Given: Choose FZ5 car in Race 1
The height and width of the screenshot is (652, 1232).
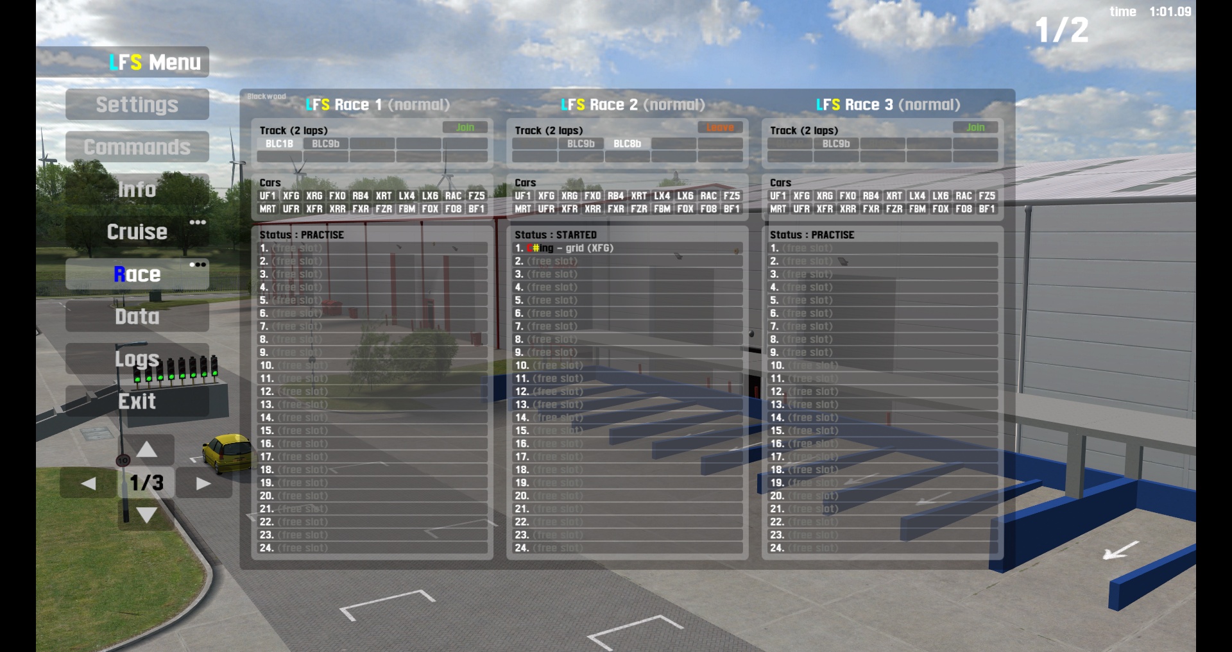Looking at the screenshot, I should click(x=477, y=196).
